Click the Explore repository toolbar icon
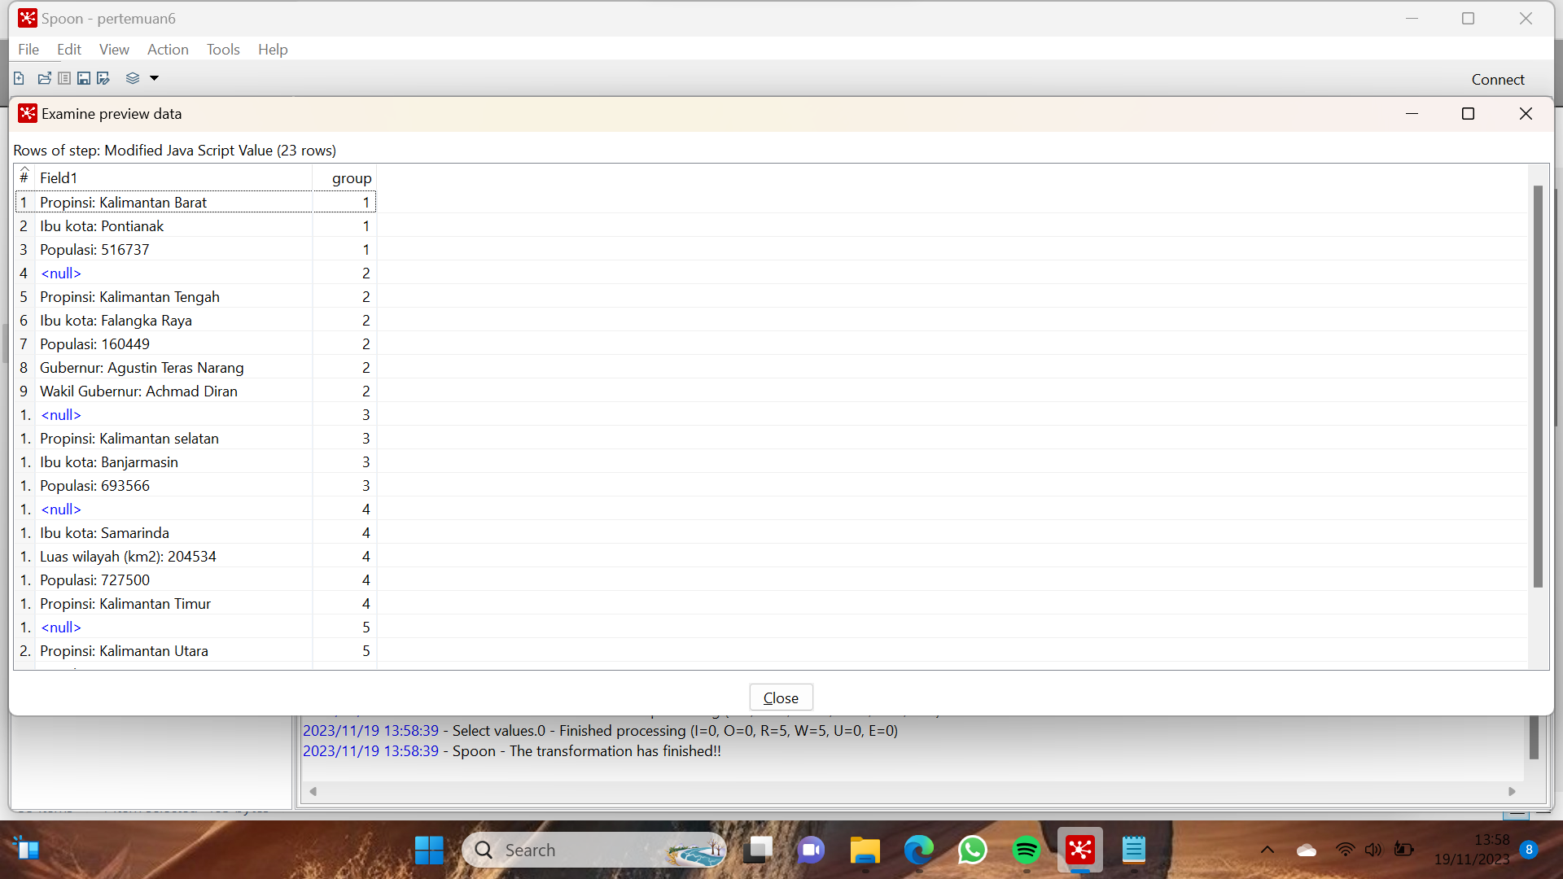This screenshot has width=1563, height=879. 64,78
